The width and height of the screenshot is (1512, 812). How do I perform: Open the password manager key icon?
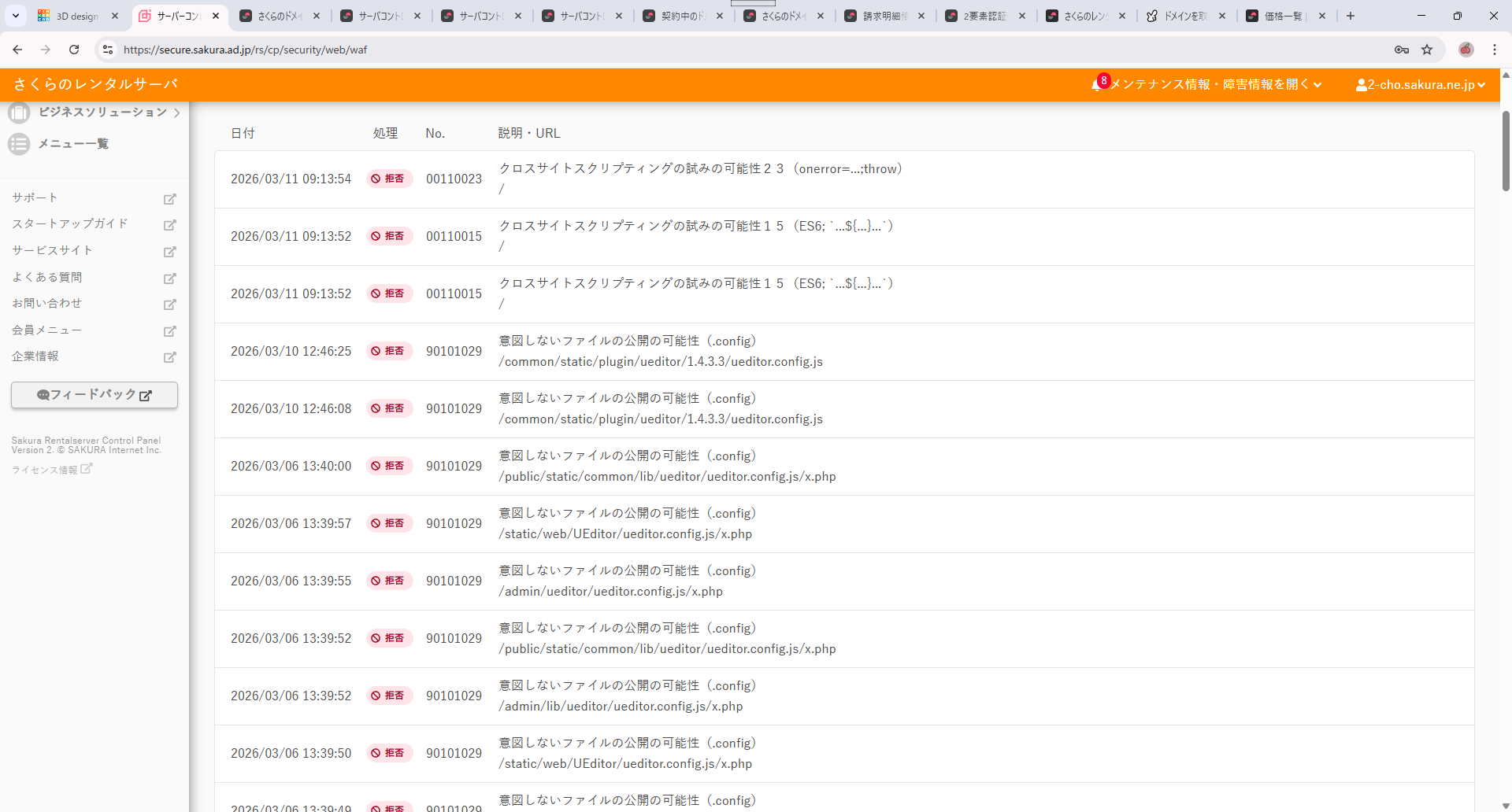(1401, 50)
